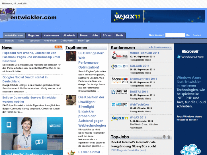Open Topthemen in the submenu bar

click(x=34, y=41)
